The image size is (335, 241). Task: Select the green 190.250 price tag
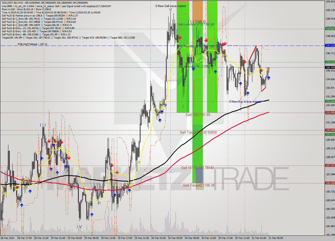pyautogui.click(x=330, y=134)
